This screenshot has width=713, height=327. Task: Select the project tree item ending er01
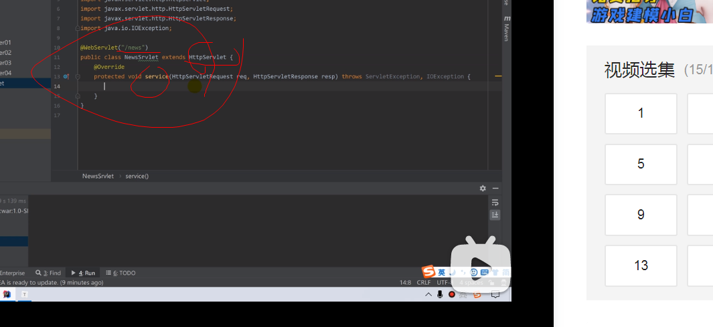point(6,43)
